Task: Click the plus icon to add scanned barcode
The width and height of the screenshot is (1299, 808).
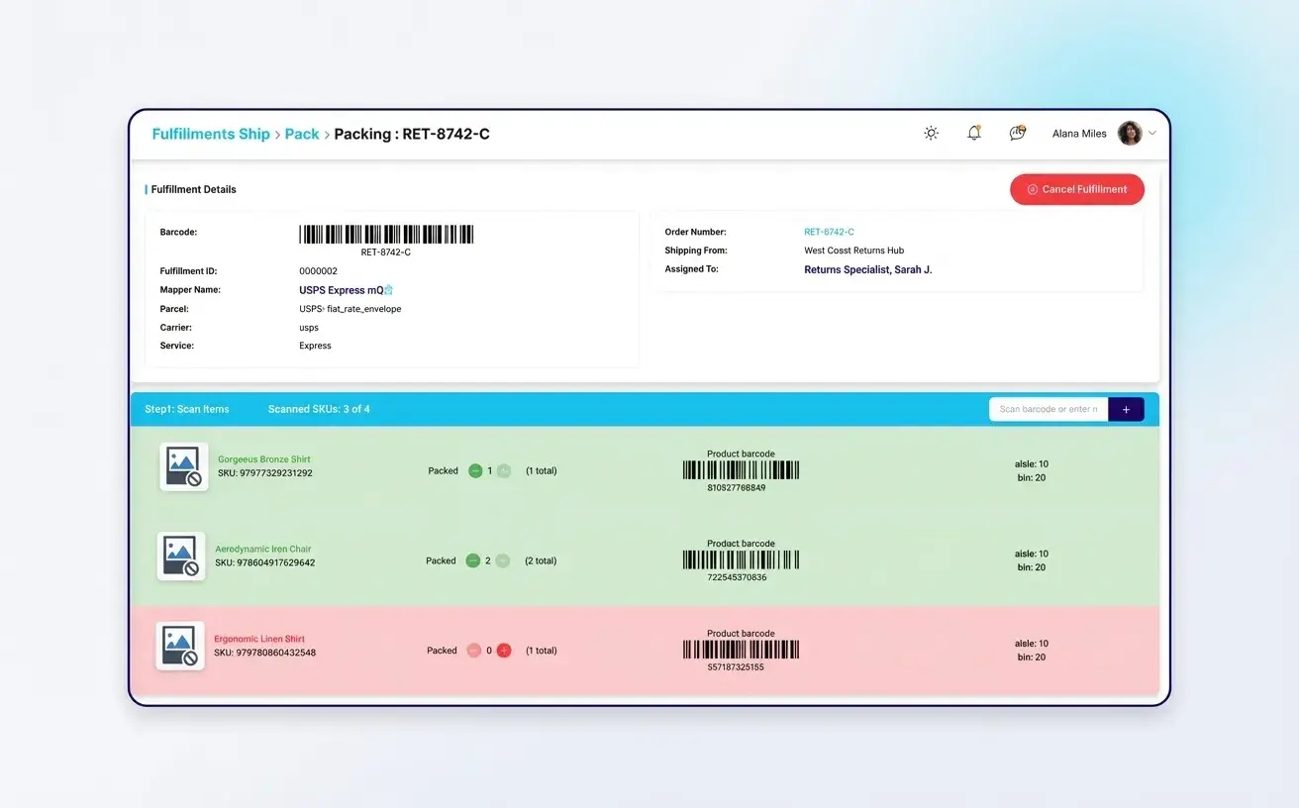Action: pyautogui.click(x=1126, y=409)
